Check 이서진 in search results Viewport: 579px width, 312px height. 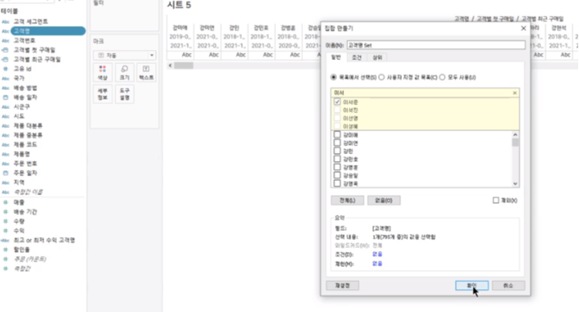[337, 110]
